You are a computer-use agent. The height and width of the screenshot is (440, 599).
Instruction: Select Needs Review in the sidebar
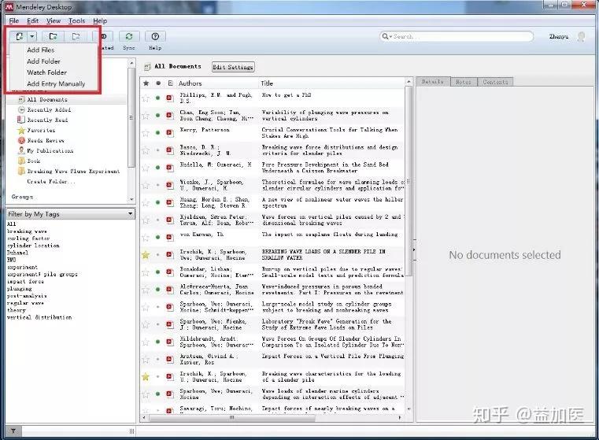pos(46,141)
